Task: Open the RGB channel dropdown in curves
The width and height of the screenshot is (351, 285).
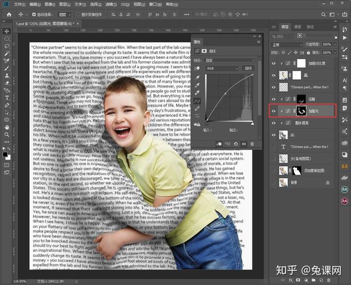Action: point(222,68)
